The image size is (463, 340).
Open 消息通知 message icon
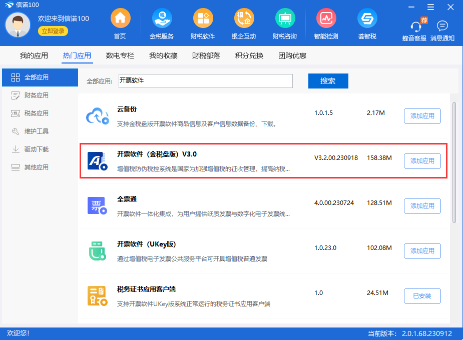click(442, 26)
